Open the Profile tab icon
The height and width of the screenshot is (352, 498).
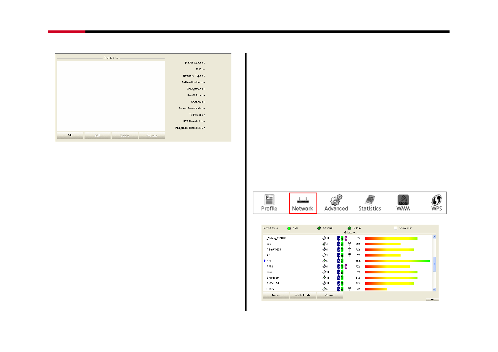click(269, 203)
